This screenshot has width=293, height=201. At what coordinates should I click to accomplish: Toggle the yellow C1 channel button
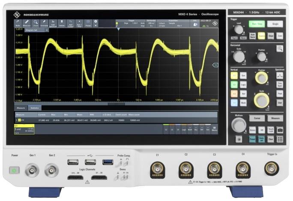pos(234,75)
